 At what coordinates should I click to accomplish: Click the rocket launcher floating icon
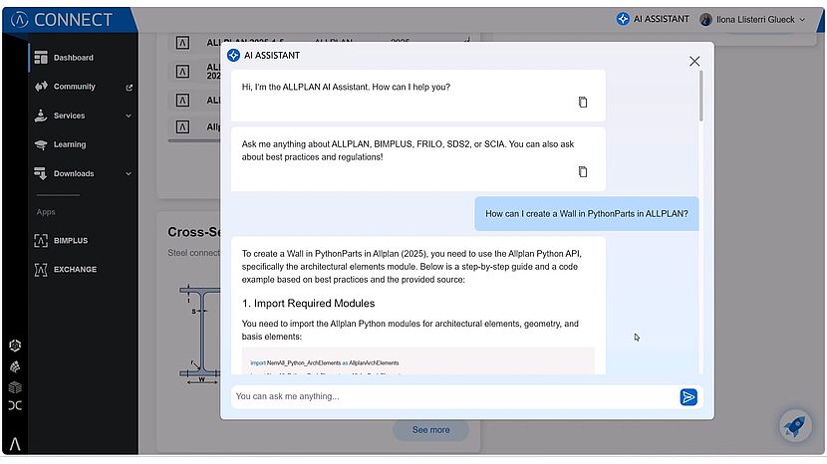coord(795,426)
